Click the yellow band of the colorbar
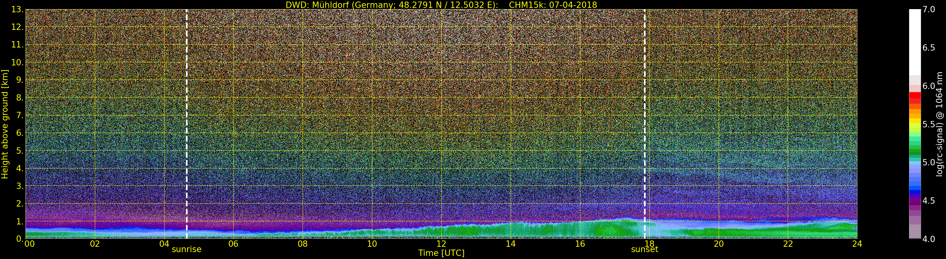The height and width of the screenshot is (259, 946). click(x=915, y=121)
